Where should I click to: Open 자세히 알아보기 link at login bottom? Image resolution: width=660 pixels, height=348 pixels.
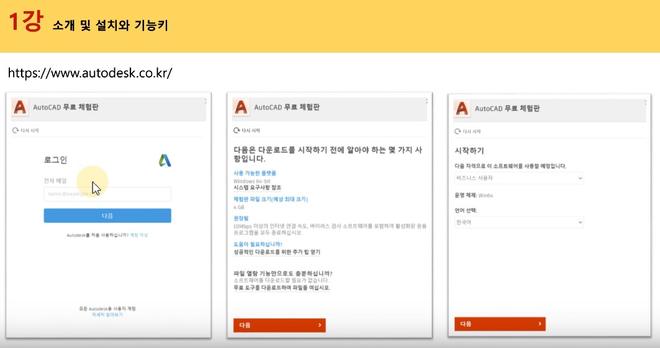click(x=107, y=315)
